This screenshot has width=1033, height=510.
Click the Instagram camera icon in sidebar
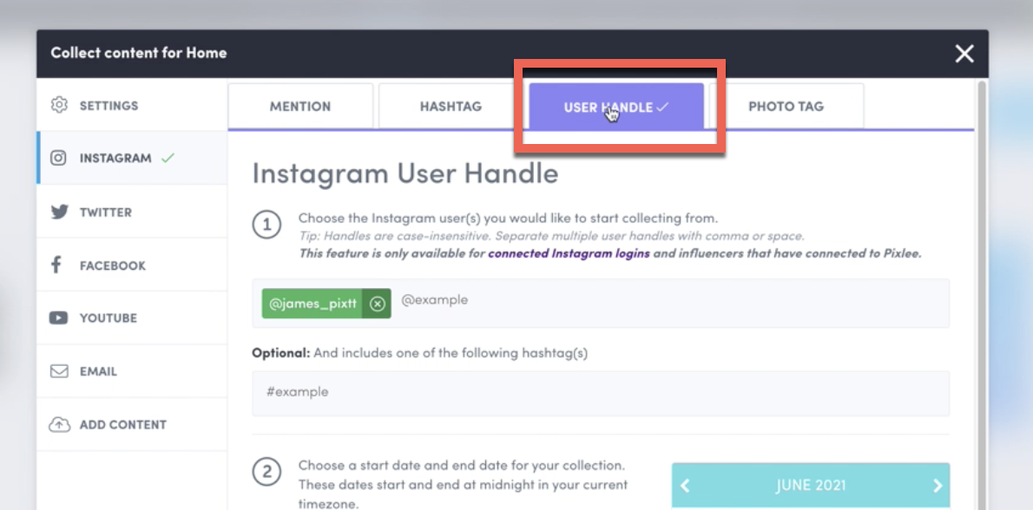59,159
